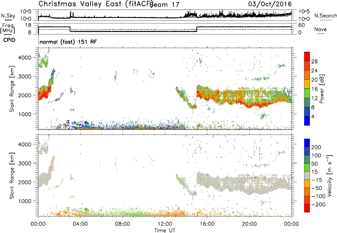Click the 'Beam 17' label
The height and width of the screenshot is (233, 337).
tap(165, 5)
